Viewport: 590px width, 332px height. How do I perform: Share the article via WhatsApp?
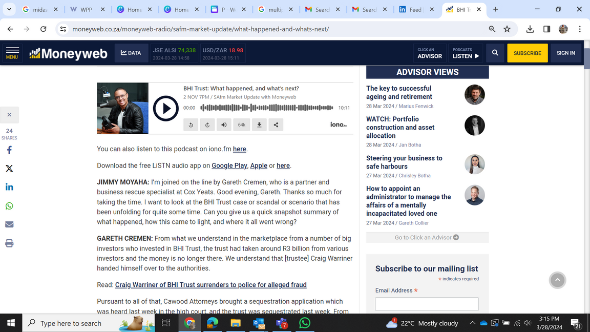(9, 206)
